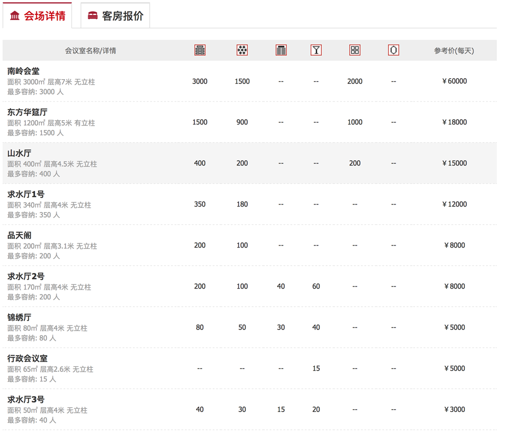Screen dimensions: 515x433
Task: Open the 山水厅 room entry
Action: pos(20,153)
